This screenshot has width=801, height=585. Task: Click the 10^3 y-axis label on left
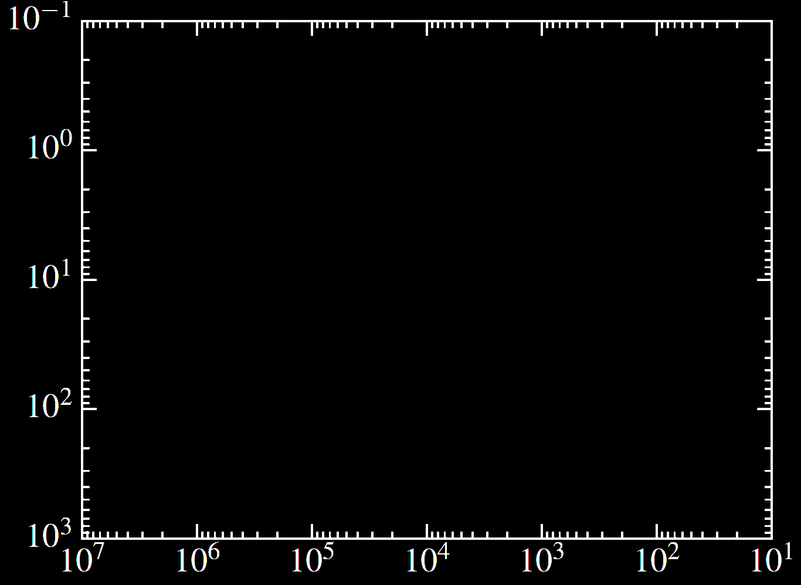(50, 533)
